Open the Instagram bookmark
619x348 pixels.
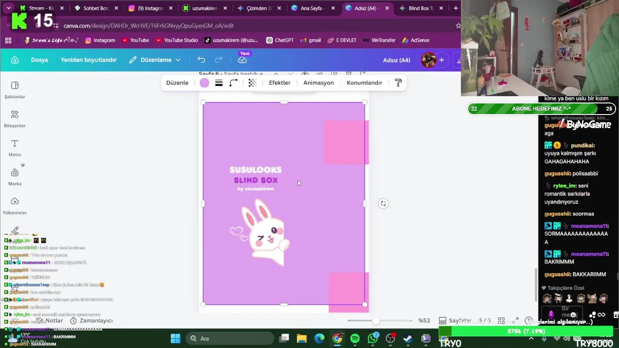coord(100,40)
